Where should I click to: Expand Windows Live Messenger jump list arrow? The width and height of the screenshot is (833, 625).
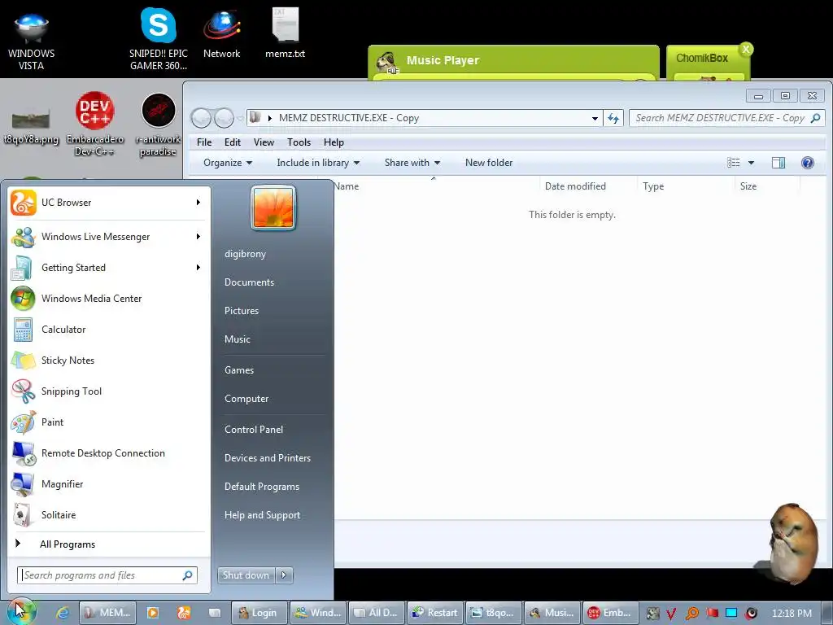[x=198, y=237]
